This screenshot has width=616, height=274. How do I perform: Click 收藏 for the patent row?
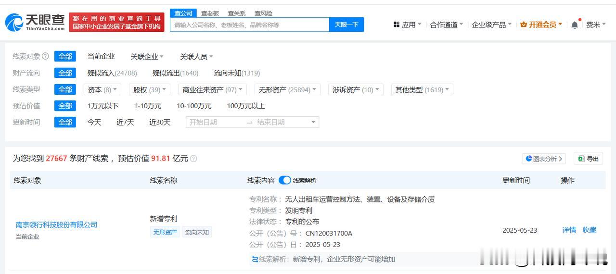(x=590, y=230)
